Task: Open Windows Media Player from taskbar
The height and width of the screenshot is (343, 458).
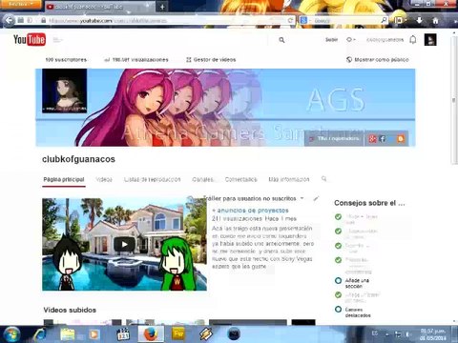Action: coord(94,334)
